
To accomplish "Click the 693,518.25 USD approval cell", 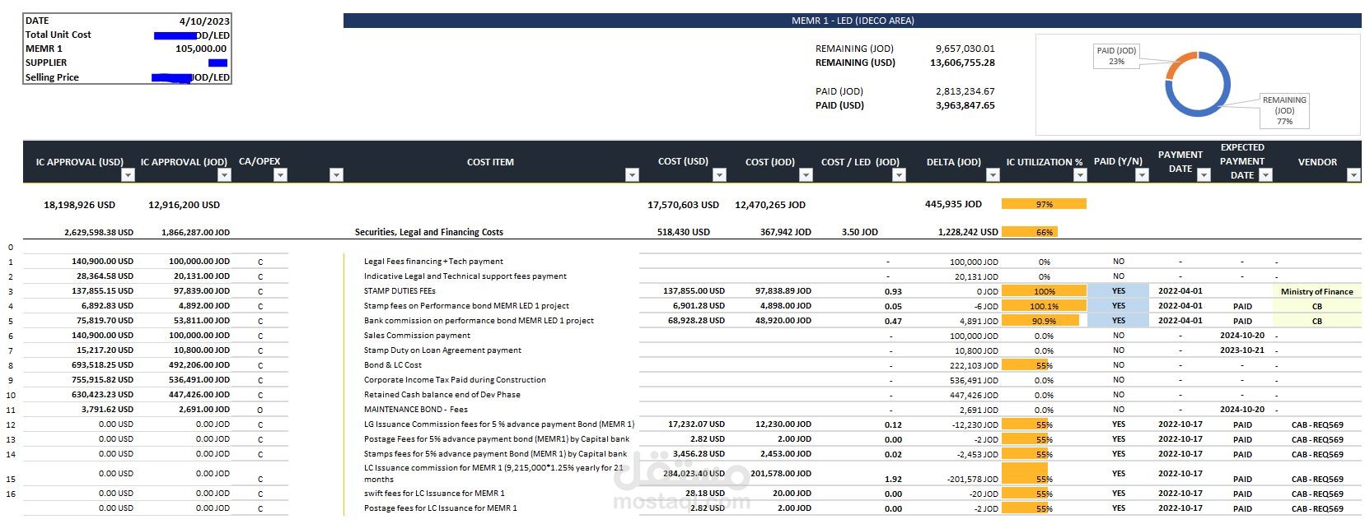I will coord(102,365).
